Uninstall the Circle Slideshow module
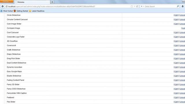 [x=182, y=15]
